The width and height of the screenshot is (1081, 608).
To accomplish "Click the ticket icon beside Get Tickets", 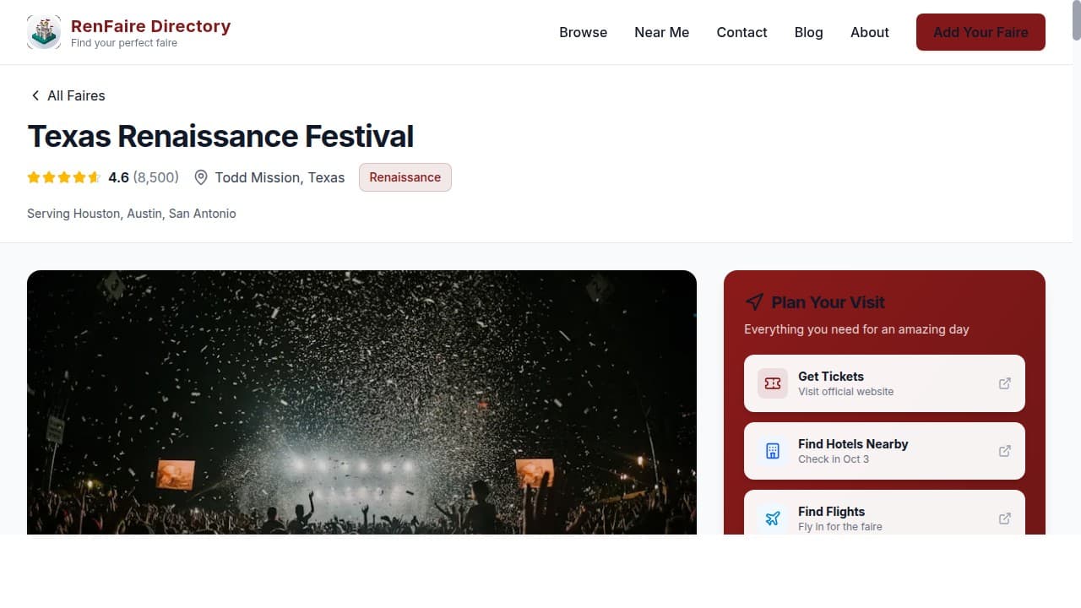I will coord(772,383).
